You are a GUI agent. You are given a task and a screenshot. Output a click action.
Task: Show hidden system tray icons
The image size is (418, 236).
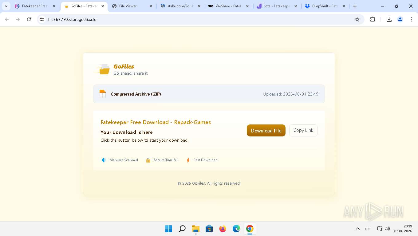pyautogui.click(x=358, y=229)
